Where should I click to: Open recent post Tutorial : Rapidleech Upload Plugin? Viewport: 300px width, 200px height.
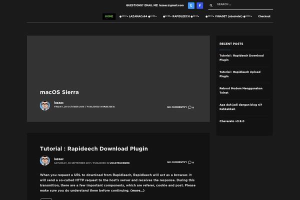pyautogui.click(x=240, y=74)
